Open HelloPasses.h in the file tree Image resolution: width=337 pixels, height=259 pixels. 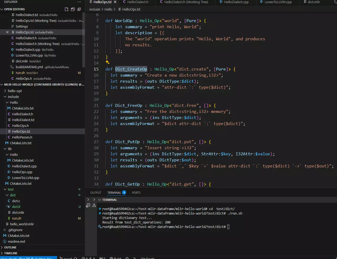[22, 137]
